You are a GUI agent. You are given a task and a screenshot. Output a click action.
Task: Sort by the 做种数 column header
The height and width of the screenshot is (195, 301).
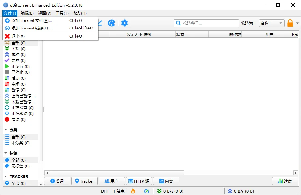pos(225,35)
